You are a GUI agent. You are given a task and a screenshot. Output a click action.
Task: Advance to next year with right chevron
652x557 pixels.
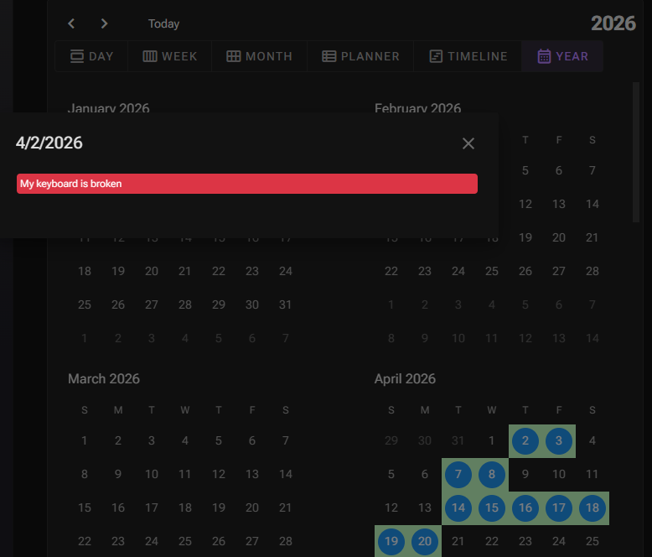104,23
